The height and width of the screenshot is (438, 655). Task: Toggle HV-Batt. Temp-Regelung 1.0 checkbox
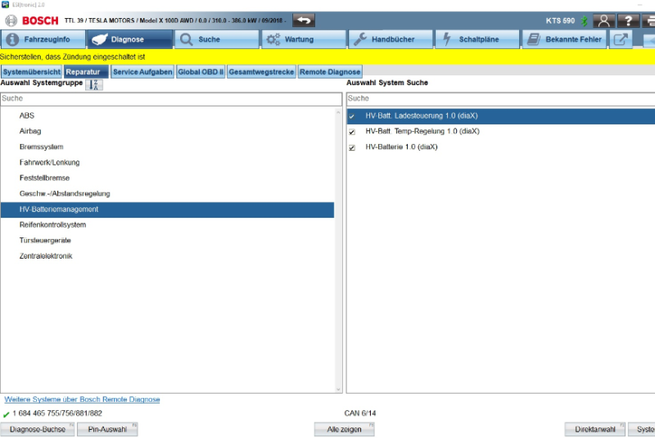pyautogui.click(x=352, y=132)
